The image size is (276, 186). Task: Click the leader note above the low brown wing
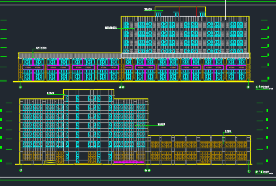(228, 131)
